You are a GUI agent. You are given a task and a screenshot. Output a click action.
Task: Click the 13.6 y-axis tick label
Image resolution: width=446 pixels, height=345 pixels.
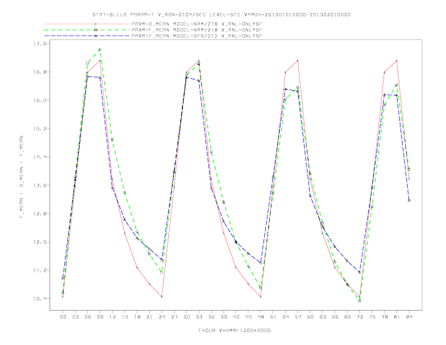click(39, 185)
